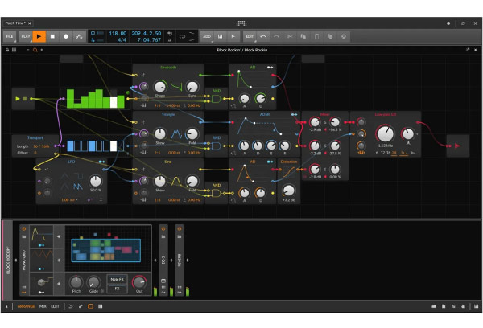Viewport: 483px width, 328px height.
Task: Toggle solo S on third Mixer channel
Action: pos(324,170)
